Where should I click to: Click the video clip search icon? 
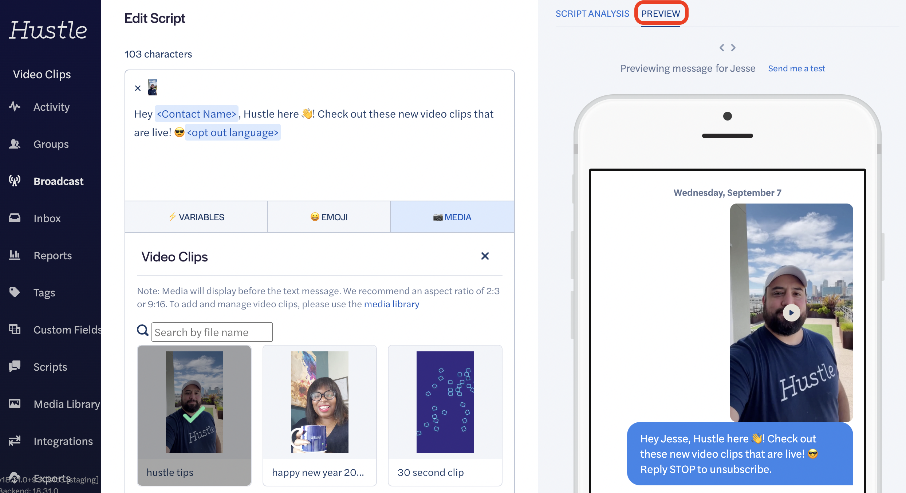[x=142, y=331]
